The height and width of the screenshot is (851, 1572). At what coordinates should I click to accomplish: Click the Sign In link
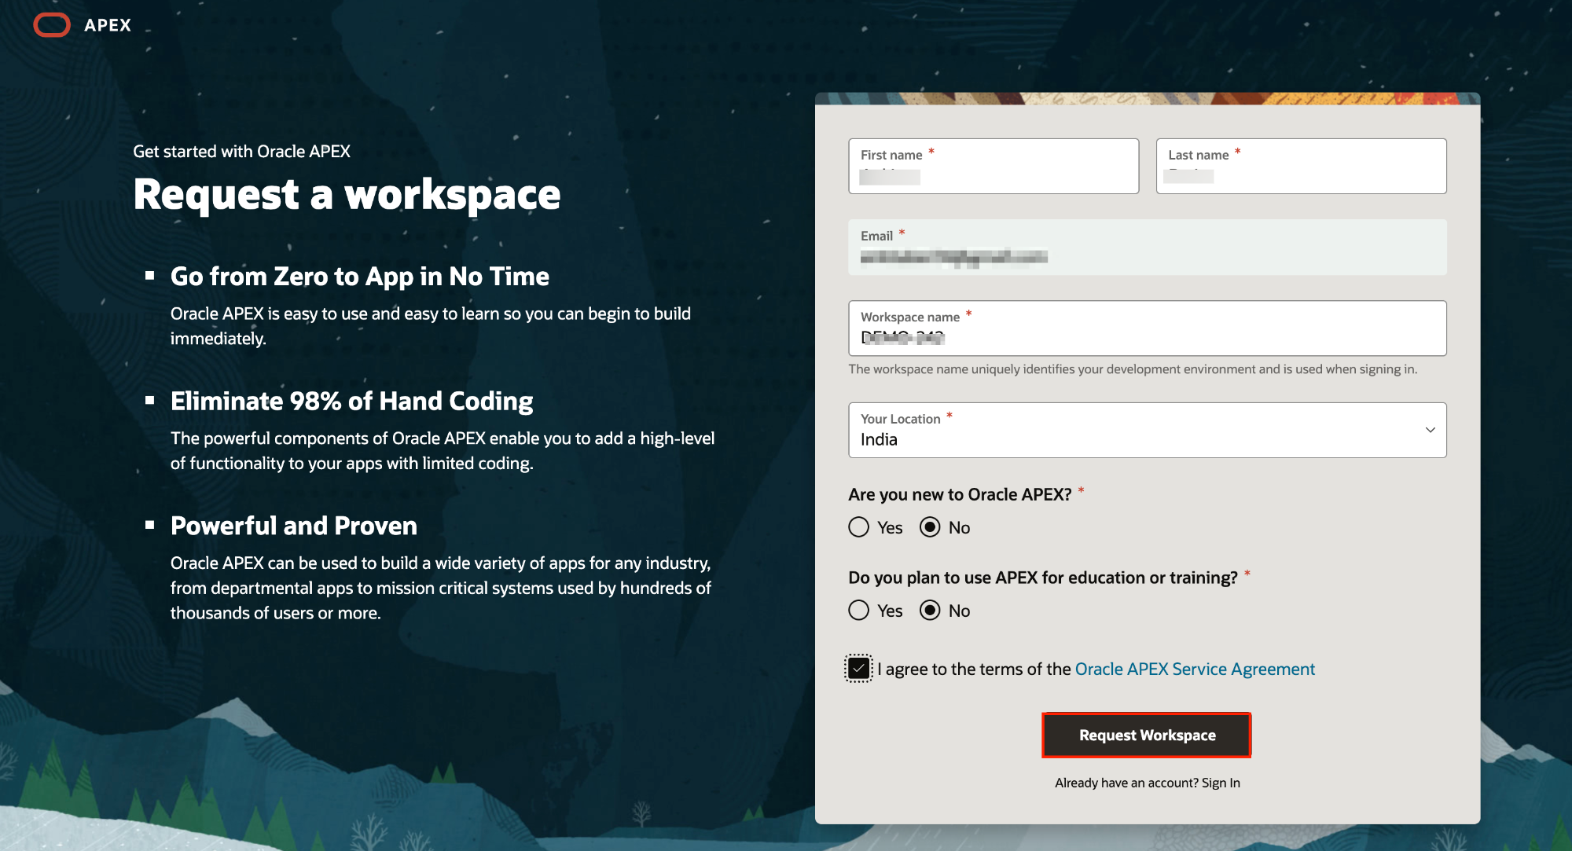coord(1221,783)
